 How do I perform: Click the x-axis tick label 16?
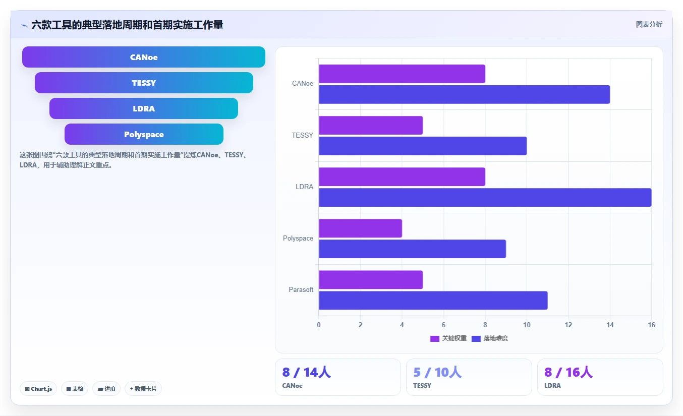651,325
